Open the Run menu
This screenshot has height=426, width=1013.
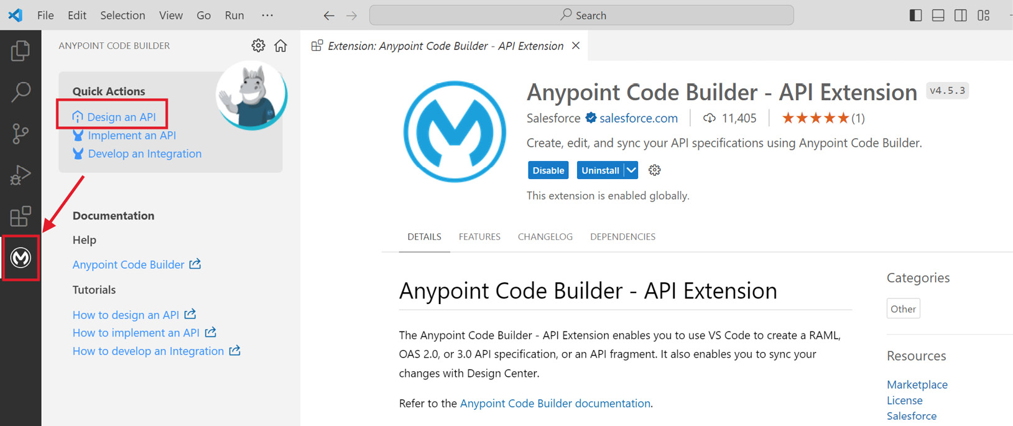coord(234,15)
